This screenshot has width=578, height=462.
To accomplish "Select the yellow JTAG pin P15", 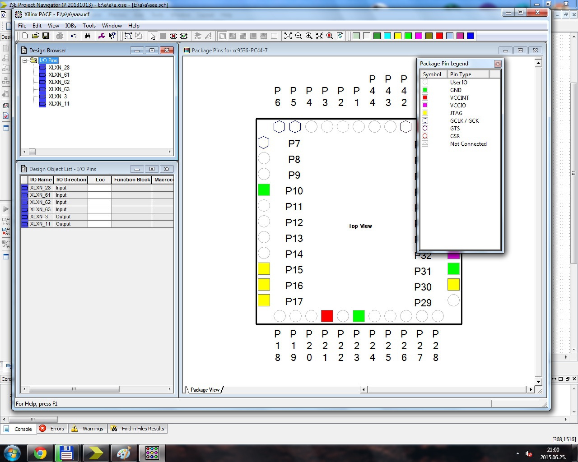I will pyautogui.click(x=264, y=269).
